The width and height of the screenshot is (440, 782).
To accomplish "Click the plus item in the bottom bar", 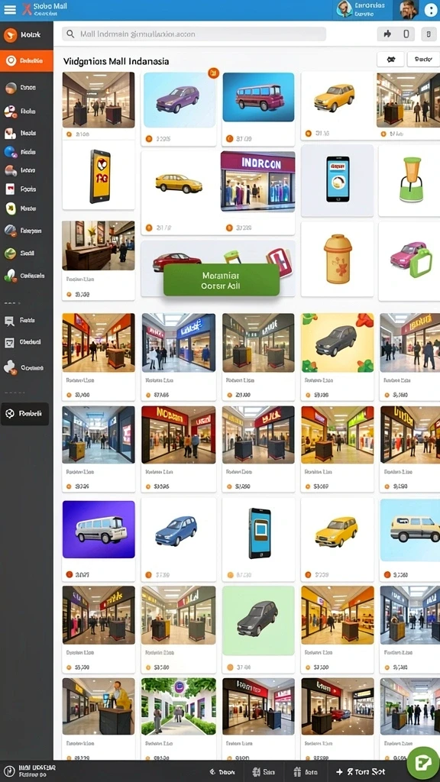I will click(x=361, y=771).
